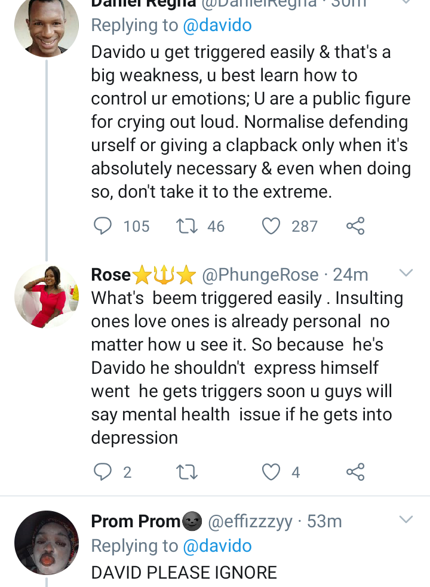Like Rose's tweet with 4 likes

point(272,472)
